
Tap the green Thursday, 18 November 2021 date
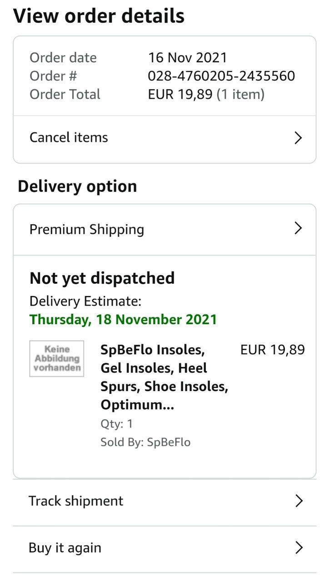click(x=123, y=319)
